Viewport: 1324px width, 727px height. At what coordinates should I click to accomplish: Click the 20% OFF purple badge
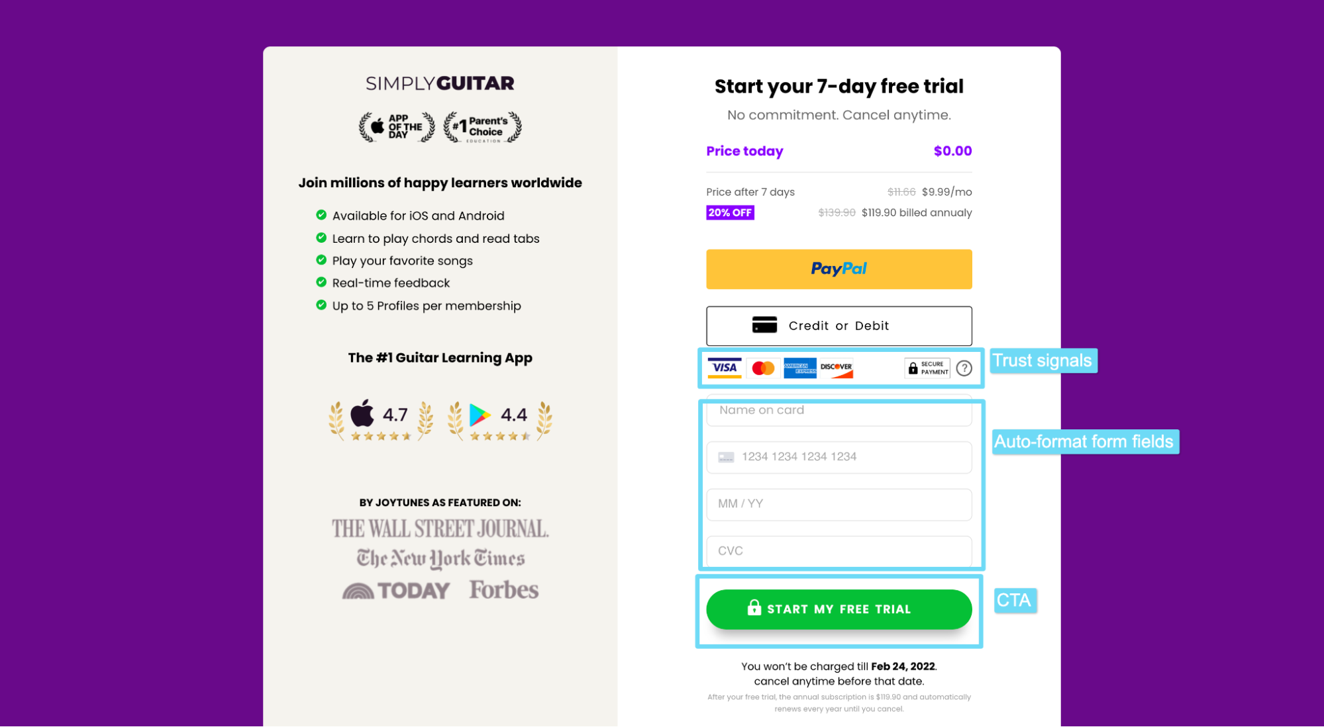pyautogui.click(x=730, y=212)
